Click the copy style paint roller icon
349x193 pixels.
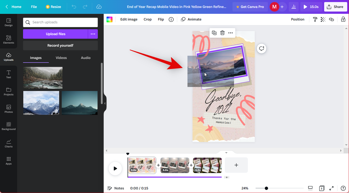315,19
